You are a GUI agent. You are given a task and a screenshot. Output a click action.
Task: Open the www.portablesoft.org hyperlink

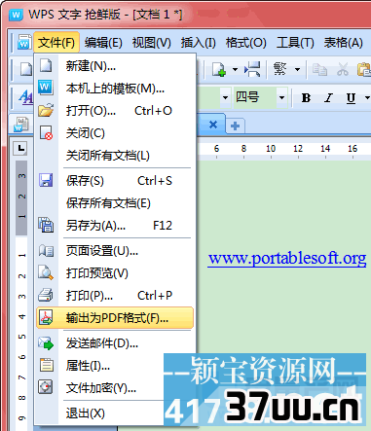click(x=287, y=259)
